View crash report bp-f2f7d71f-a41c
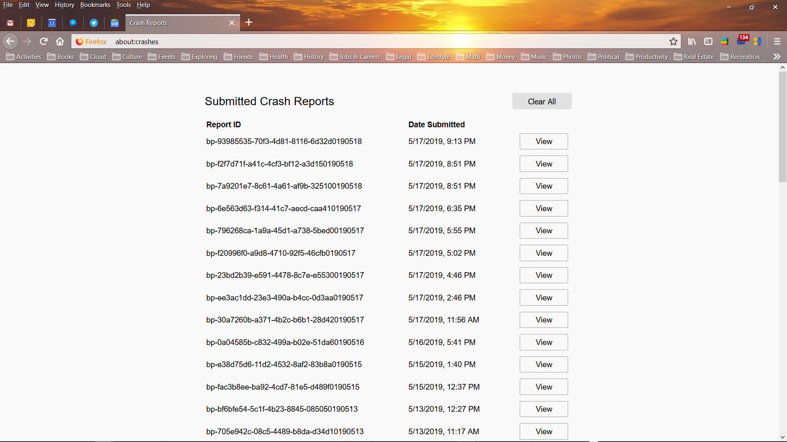Viewport: 787px width, 442px height. click(x=544, y=164)
